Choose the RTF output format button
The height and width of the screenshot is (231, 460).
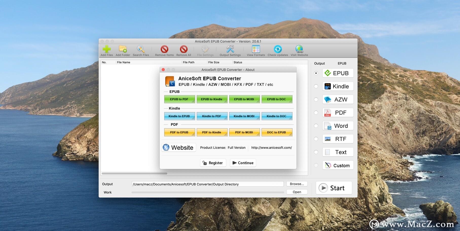[x=338, y=139]
